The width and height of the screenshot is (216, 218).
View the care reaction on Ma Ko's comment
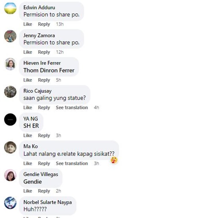[114, 160]
